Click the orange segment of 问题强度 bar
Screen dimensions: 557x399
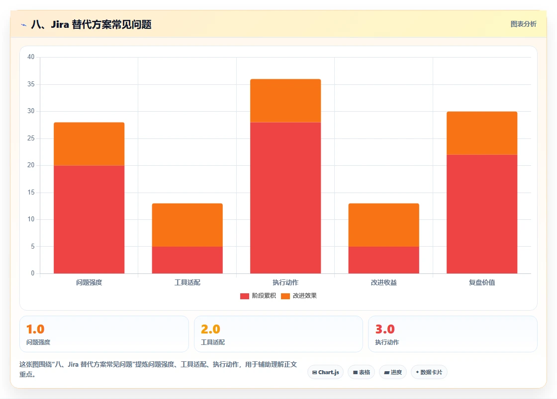click(x=89, y=144)
